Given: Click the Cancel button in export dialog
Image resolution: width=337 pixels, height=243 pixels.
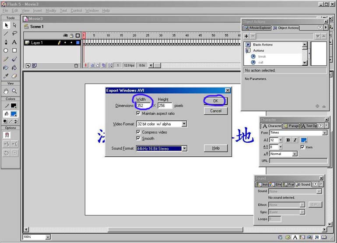Looking at the screenshot, I should 215,111.
